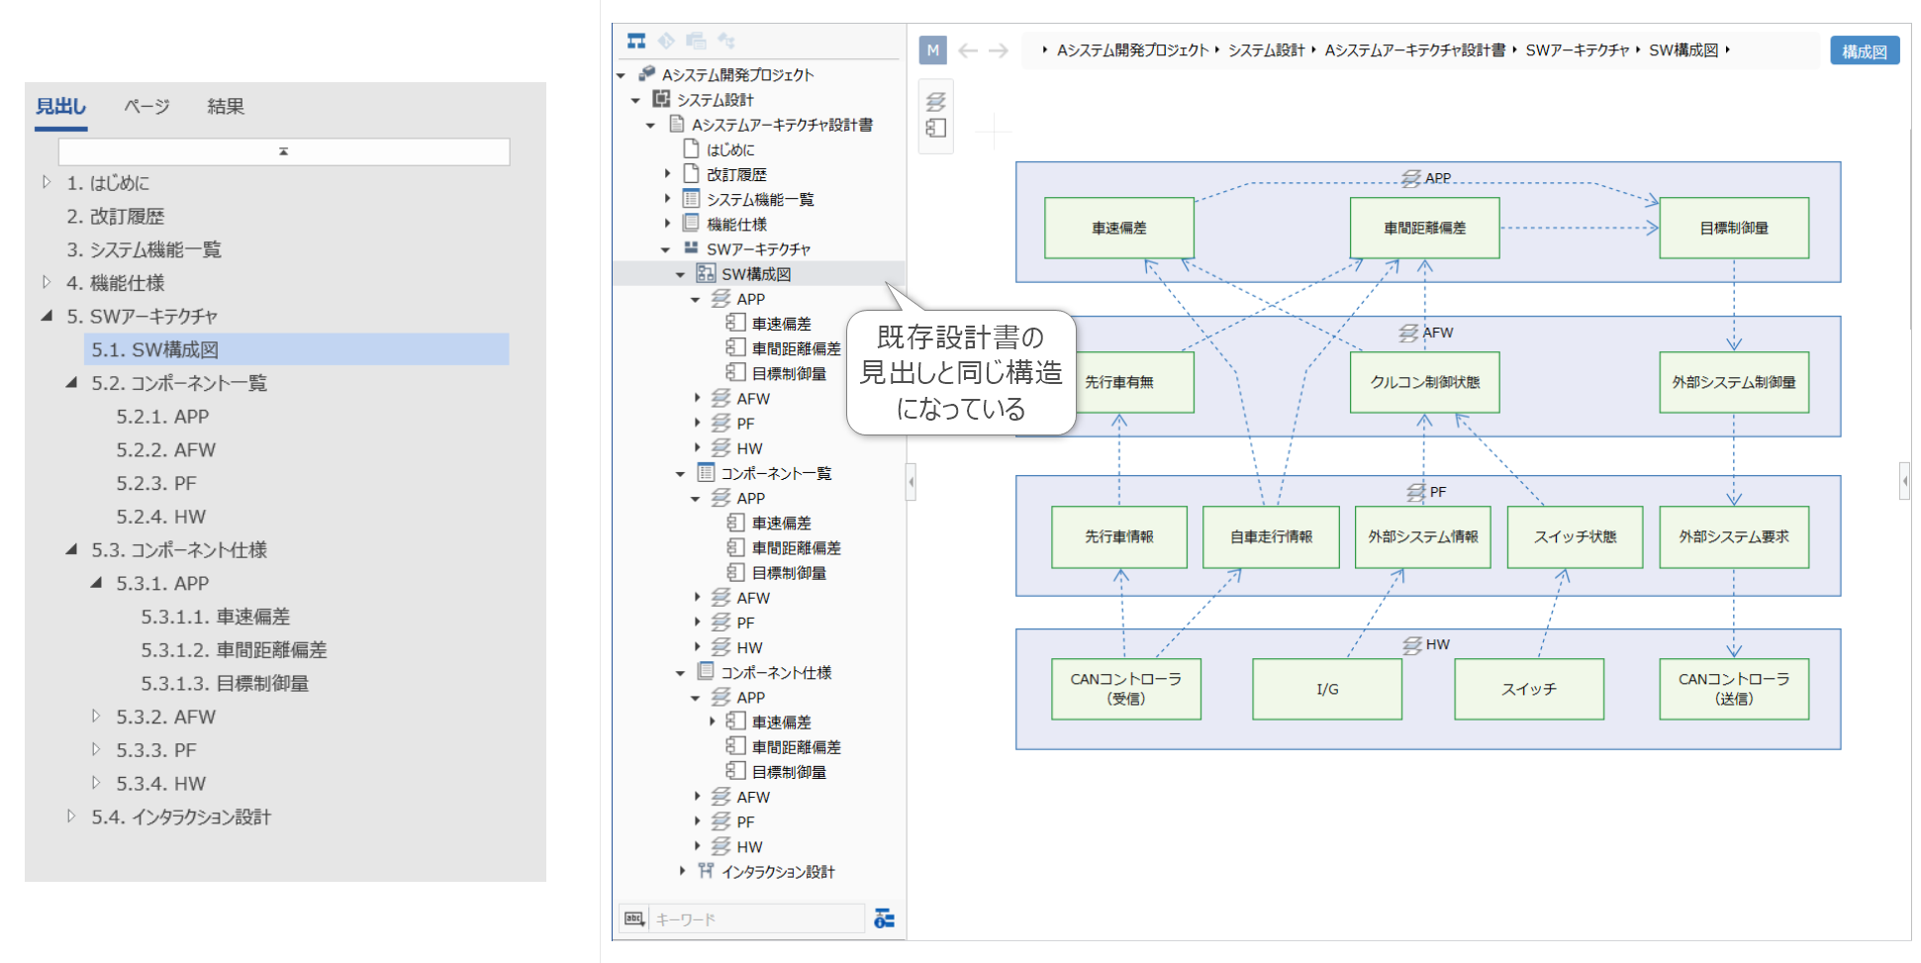Open SWアーキテクチャ in the breadcrumb path

pos(1577,50)
